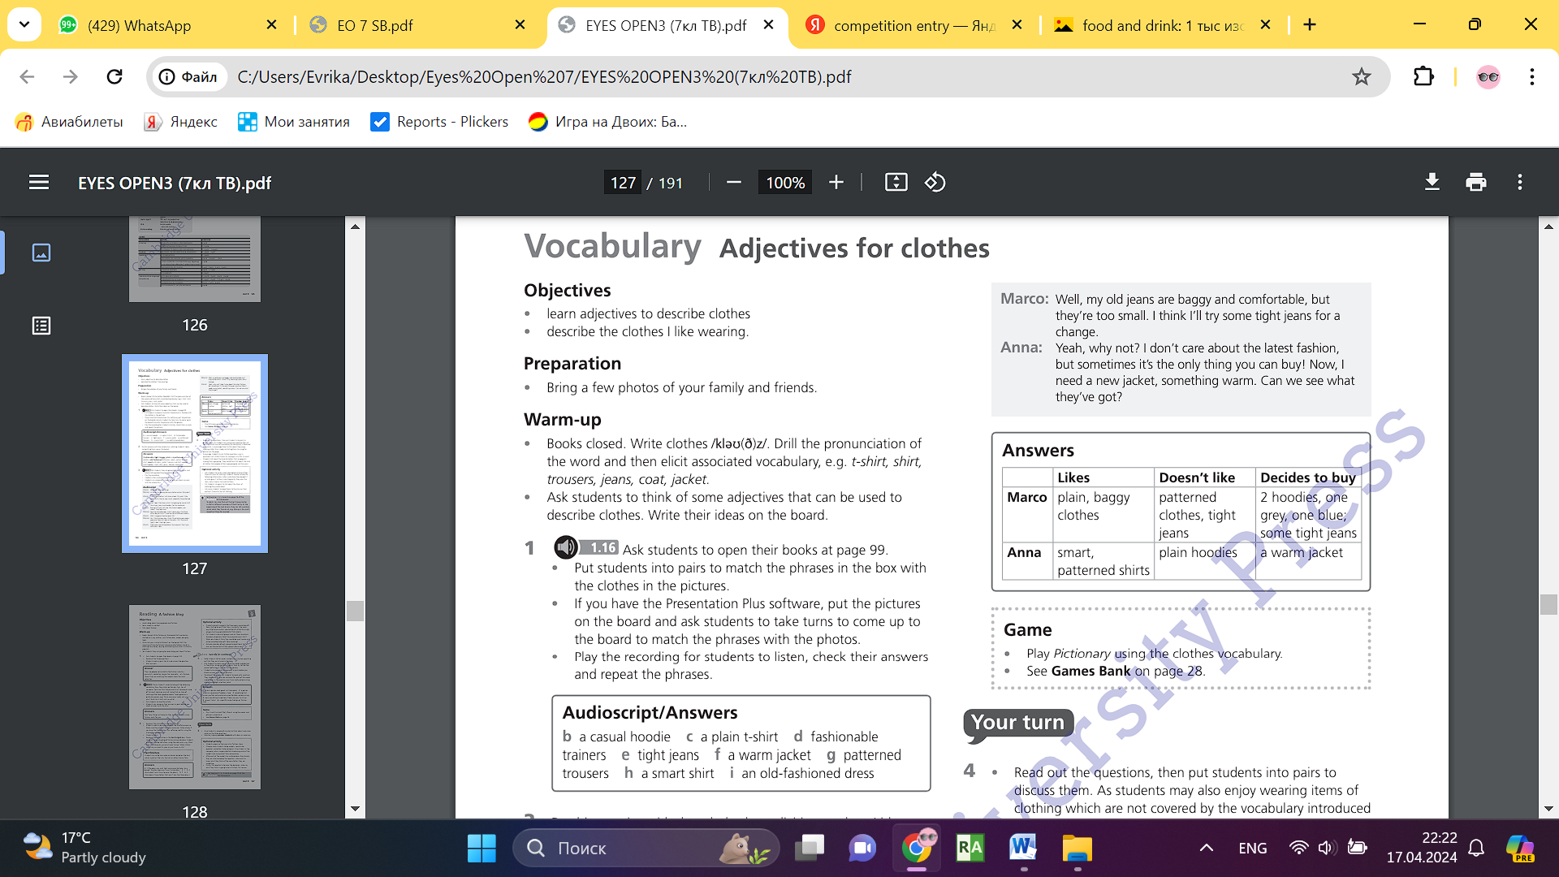Print the PDF document
The height and width of the screenshot is (877, 1559).
1475,183
